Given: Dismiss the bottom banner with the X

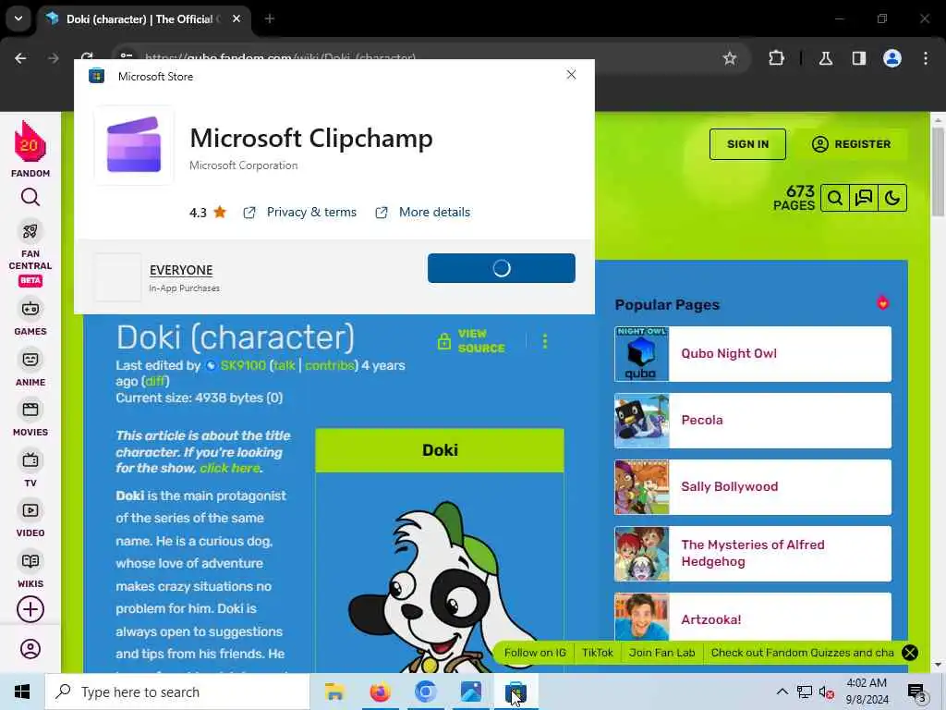Looking at the screenshot, I should click(910, 653).
